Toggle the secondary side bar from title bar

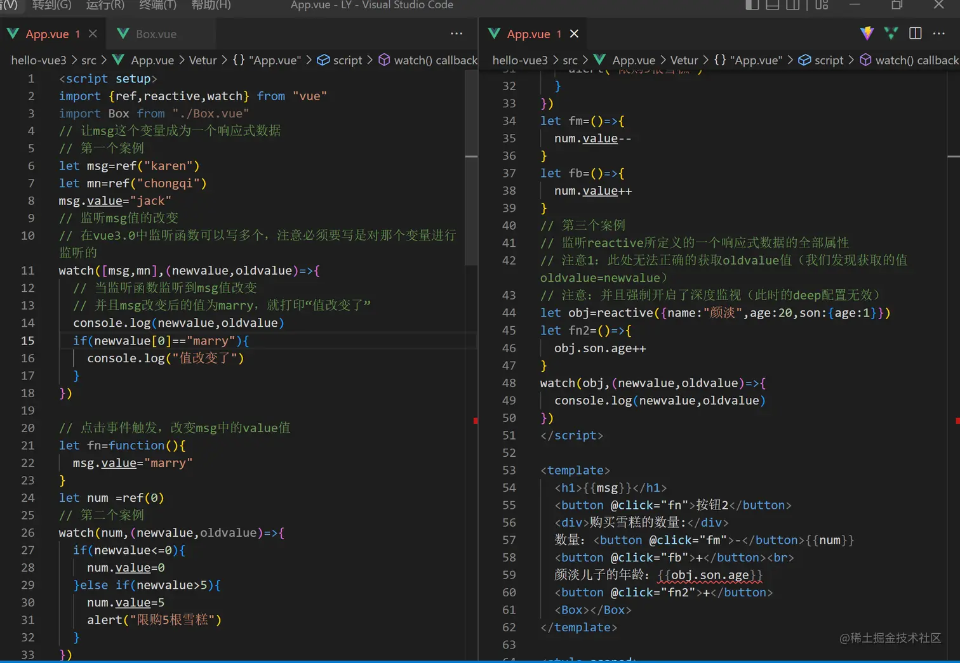[792, 5]
